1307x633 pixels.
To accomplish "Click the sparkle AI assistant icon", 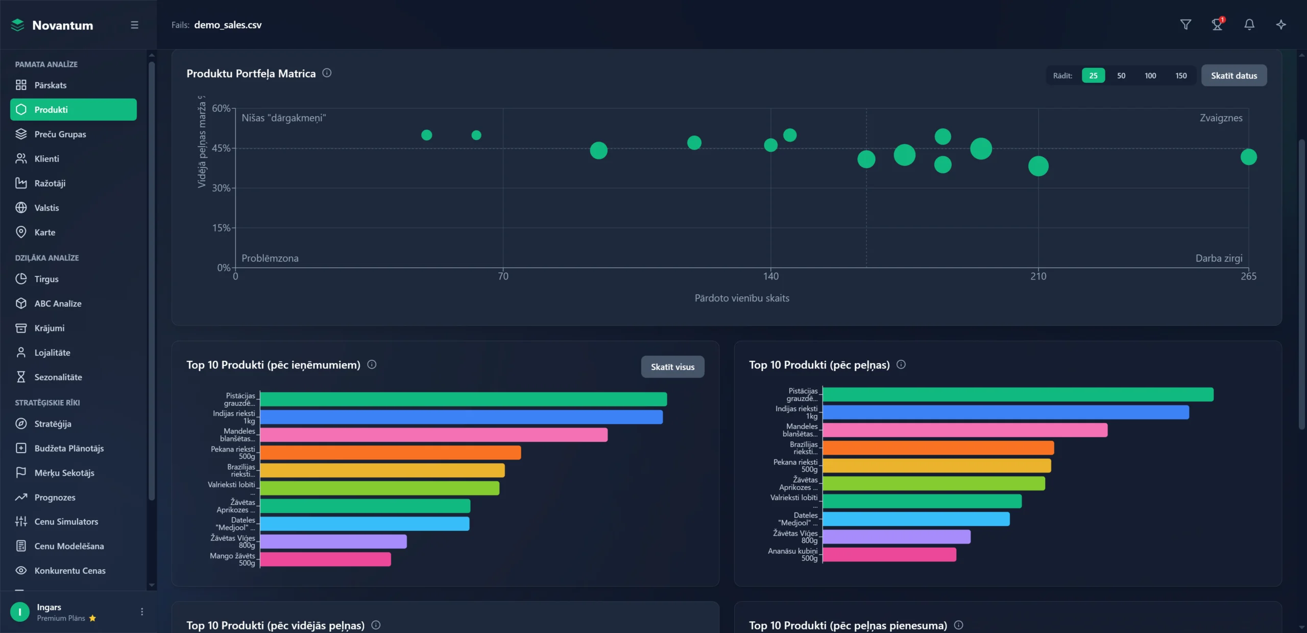I will (x=1281, y=25).
